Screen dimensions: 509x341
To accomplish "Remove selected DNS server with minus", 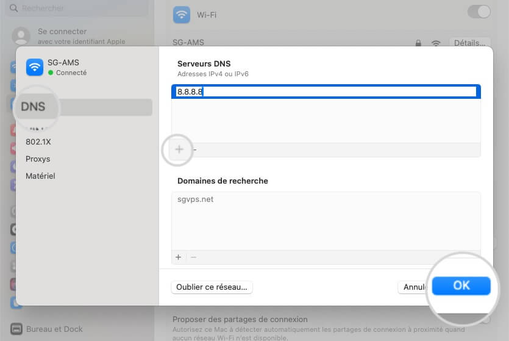I will pyautogui.click(x=195, y=149).
